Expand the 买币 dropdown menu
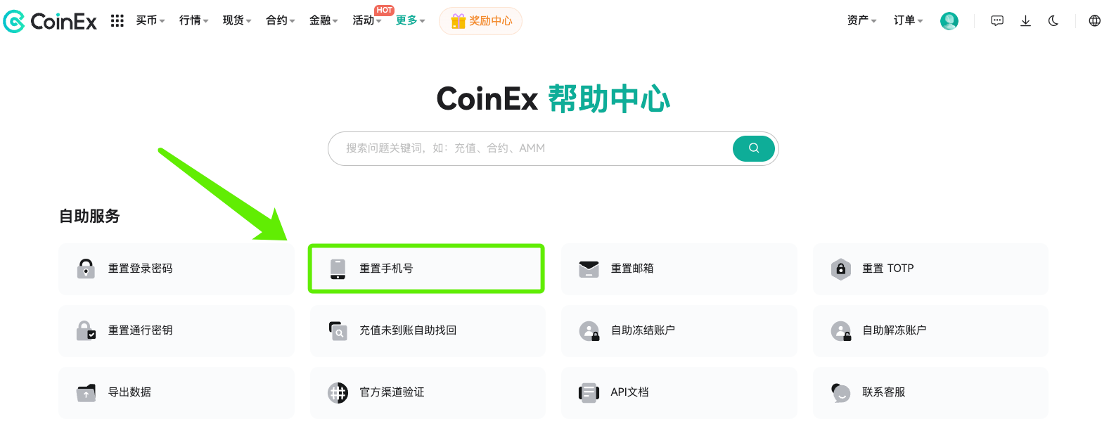Viewport: 1109px width, 445px height. 150,21
